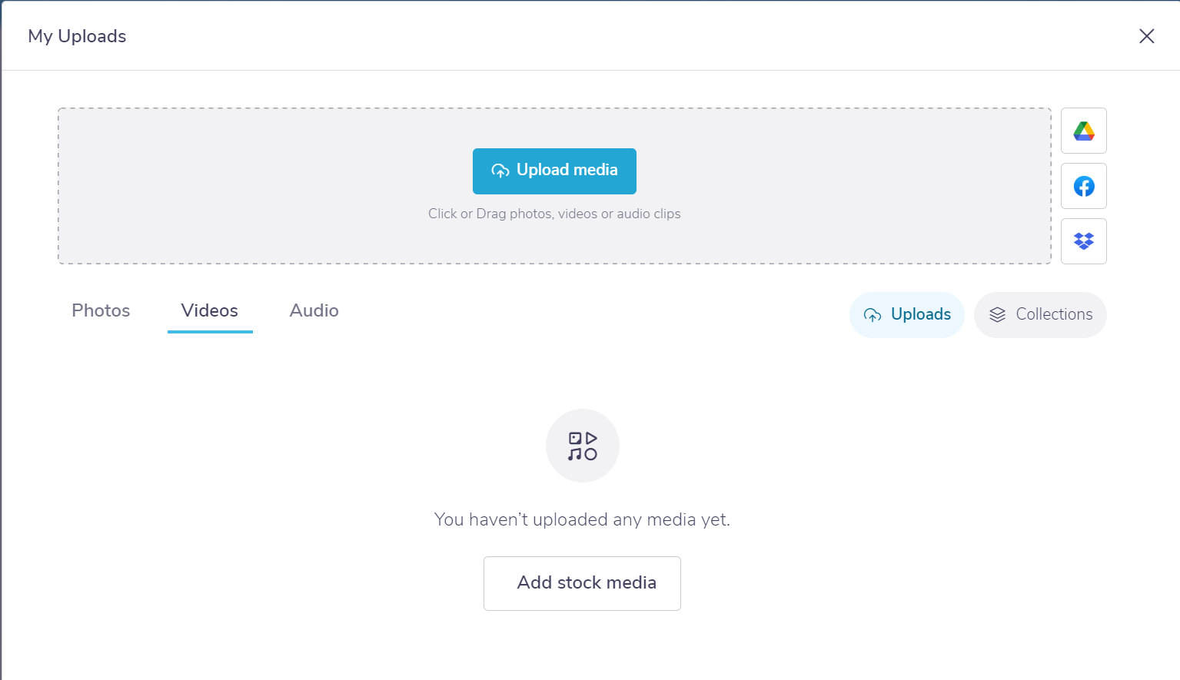1180x680 pixels.
Task: Import media from Google Drive
Action: pos(1083,131)
